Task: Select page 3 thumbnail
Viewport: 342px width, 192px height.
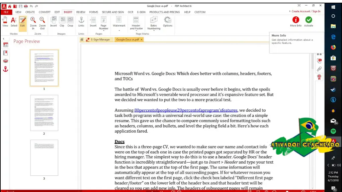Action: point(44,158)
